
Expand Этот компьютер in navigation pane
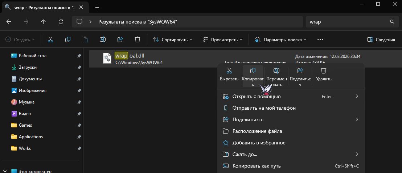click(5, 171)
